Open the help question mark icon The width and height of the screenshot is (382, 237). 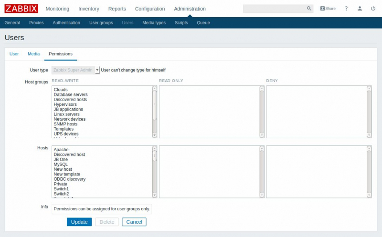pyautogui.click(x=347, y=9)
